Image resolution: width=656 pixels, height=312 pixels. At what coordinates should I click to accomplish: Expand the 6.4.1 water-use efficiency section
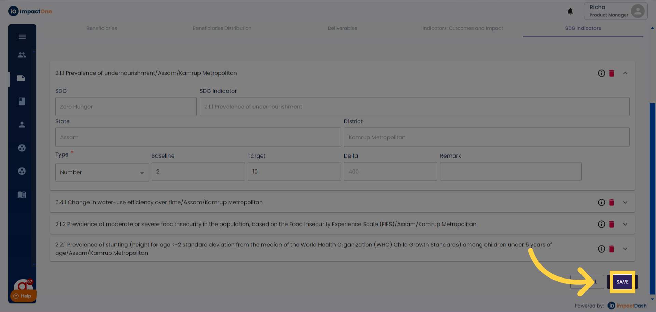[x=625, y=202]
